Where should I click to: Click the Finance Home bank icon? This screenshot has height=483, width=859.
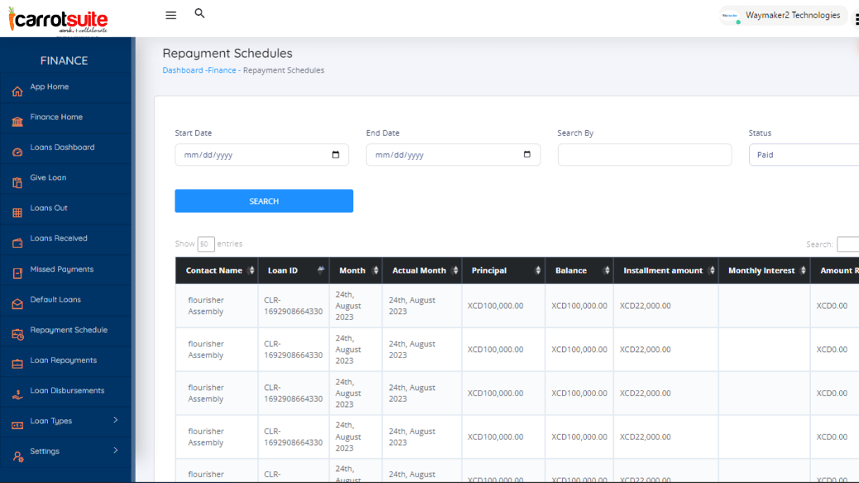click(17, 122)
